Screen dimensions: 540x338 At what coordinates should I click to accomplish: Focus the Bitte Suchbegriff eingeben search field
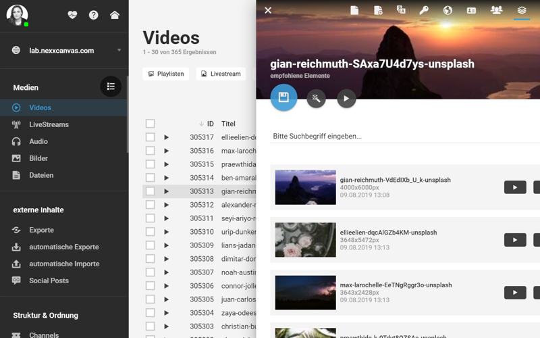coord(405,137)
